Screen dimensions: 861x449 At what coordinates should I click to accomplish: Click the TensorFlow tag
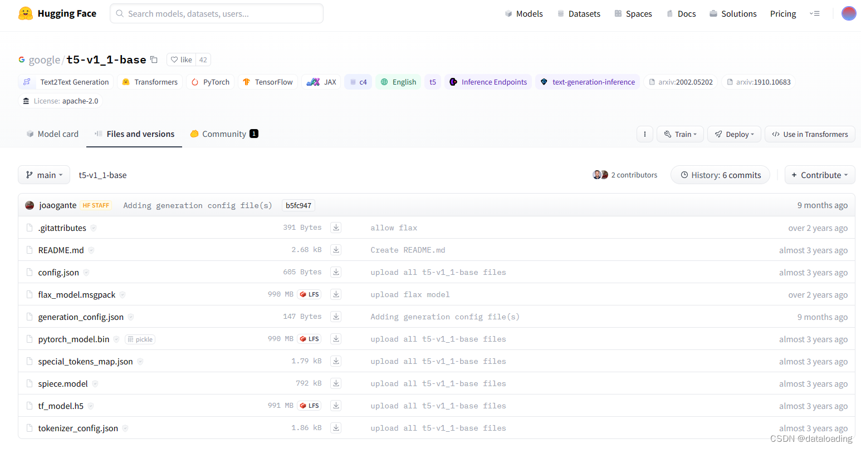point(268,82)
